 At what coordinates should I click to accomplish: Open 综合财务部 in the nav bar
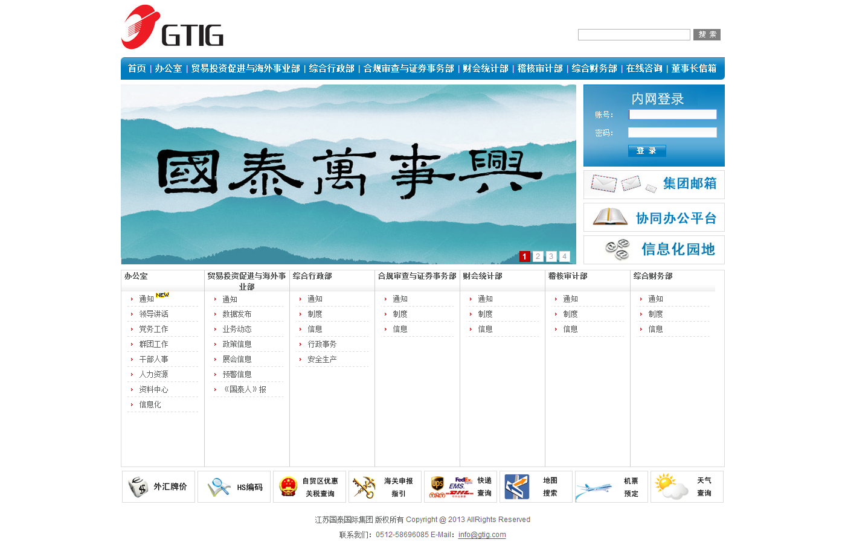(x=594, y=69)
